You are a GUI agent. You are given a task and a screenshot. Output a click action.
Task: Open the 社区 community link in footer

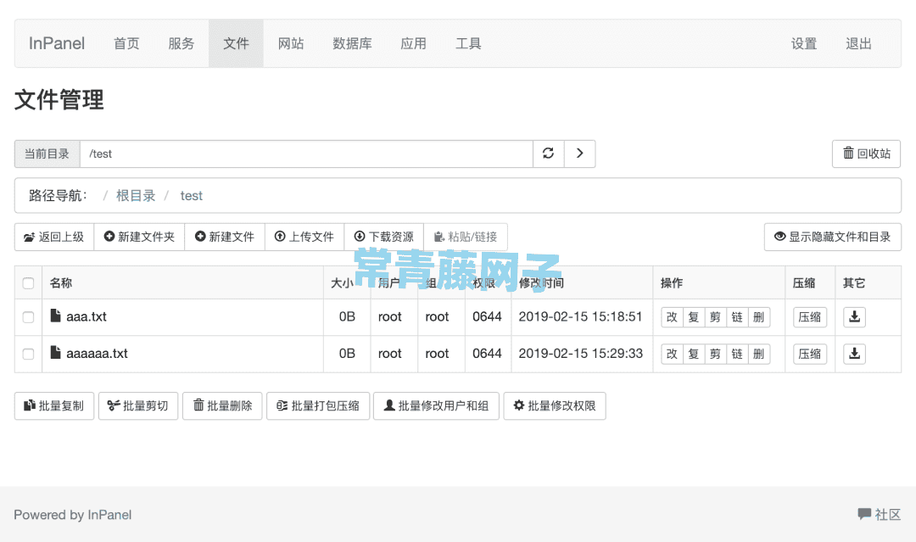click(x=881, y=515)
